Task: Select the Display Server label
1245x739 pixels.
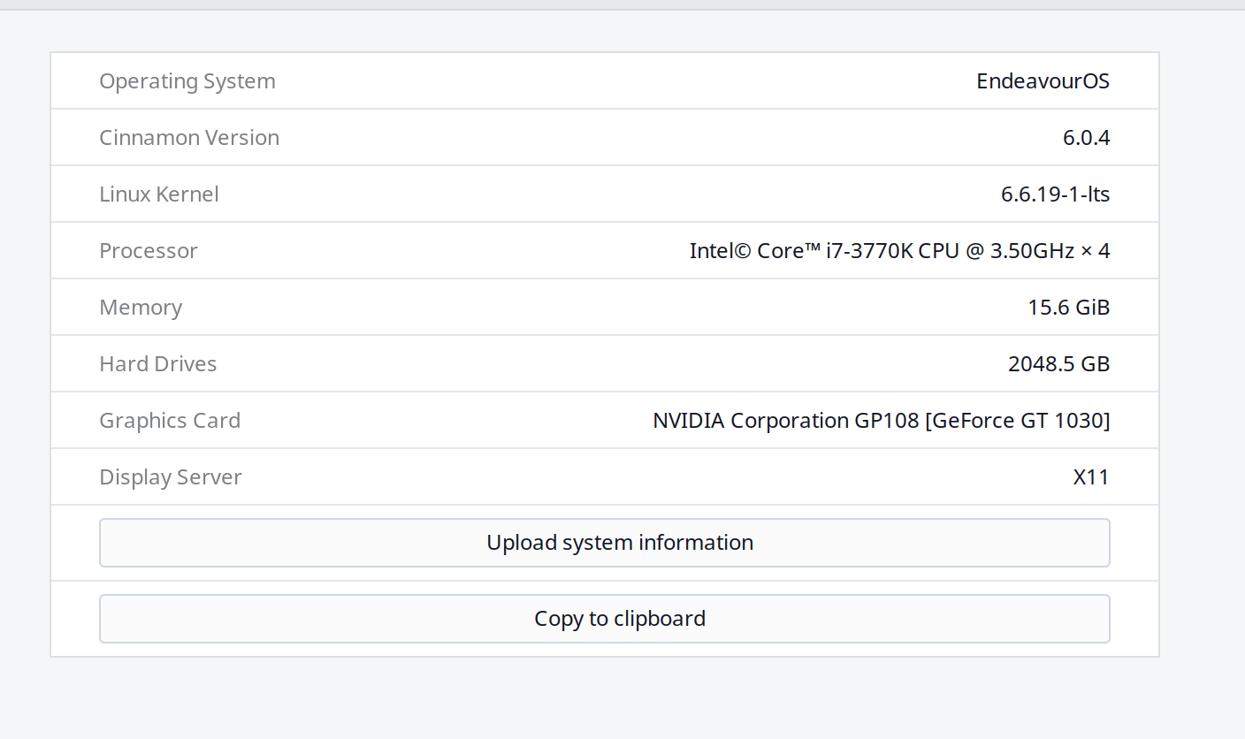Action: [171, 477]
